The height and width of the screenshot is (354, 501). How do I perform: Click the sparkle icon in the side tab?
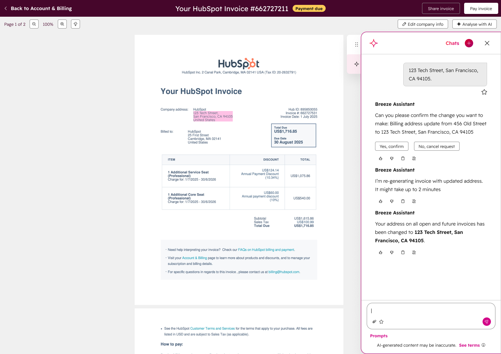[x=357, y=64]
